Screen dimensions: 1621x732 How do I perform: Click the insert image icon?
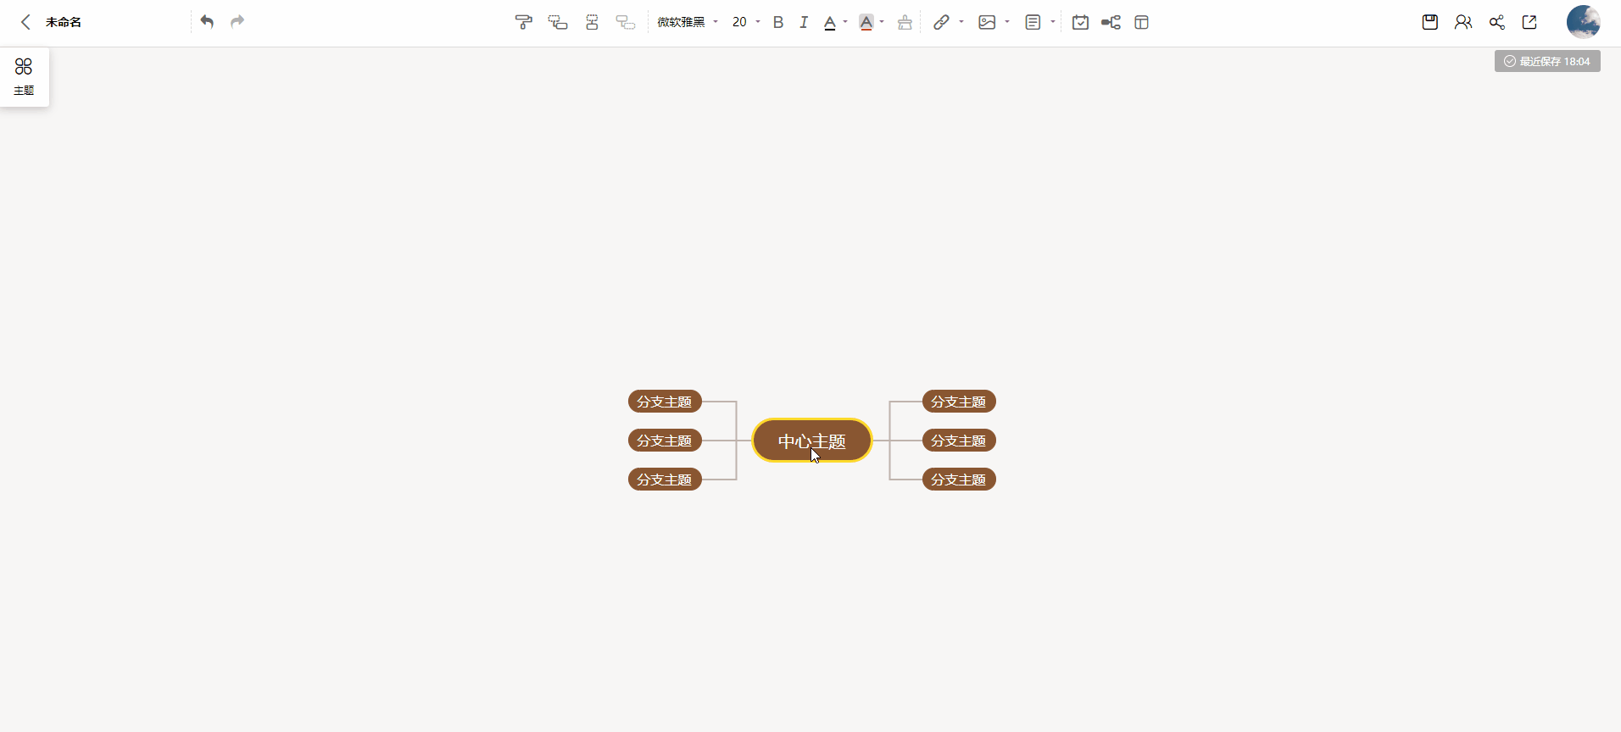987,23
